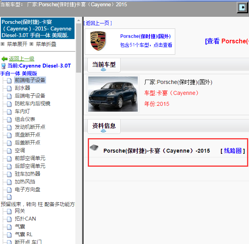
Task: Click document icon next to 前端电子设备
Action: pyautogui.click(x=9, y=80)
